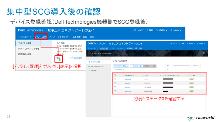Switch to ダッシュボード tab in the back window
Image resolution: width=216 pixels, height=122 pixels.
25,37
